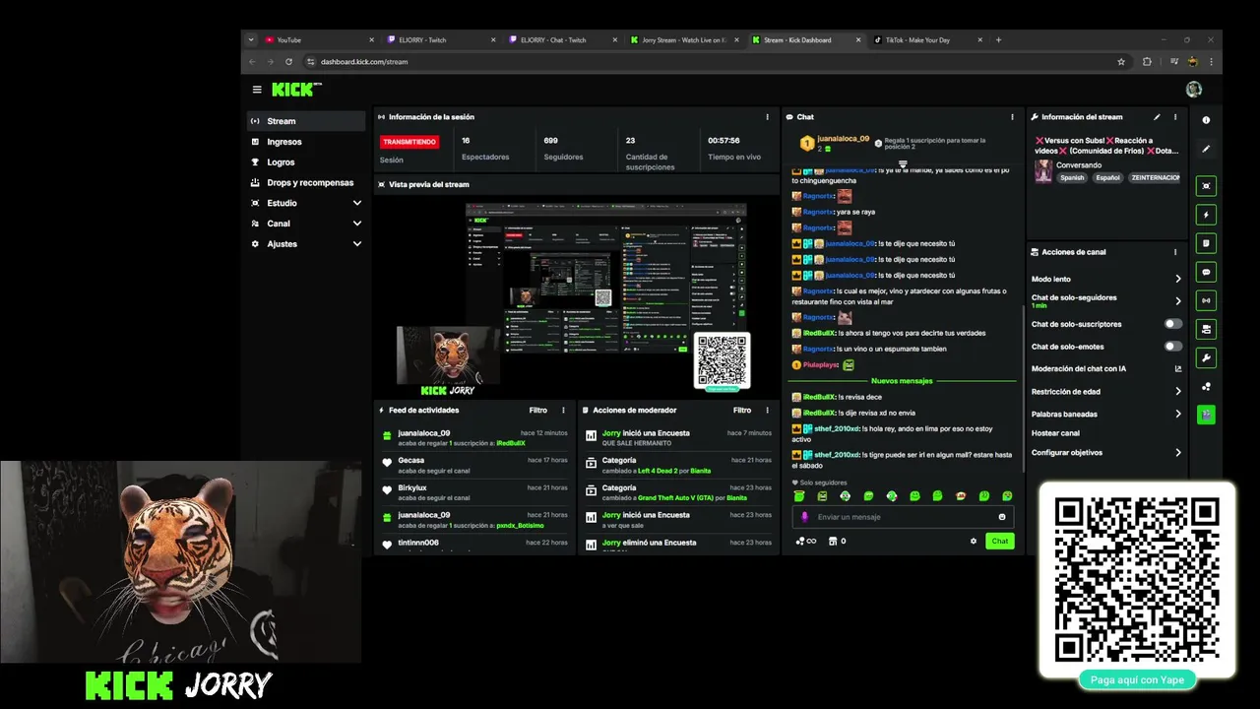
Task: Open three-dot menu of Feed de actividades
Action: tap(563, 411)
